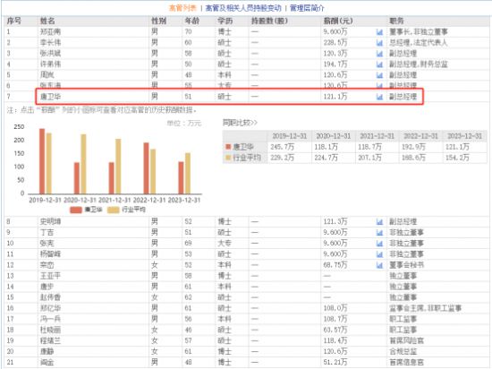Click the tan 行业平均 marker in comparison table

228,158
